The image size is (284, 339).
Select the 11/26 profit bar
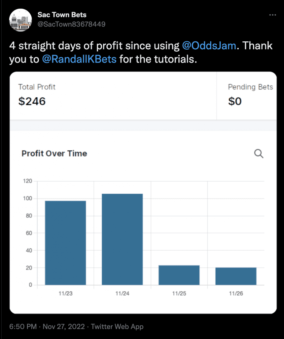tap(236, 276)
